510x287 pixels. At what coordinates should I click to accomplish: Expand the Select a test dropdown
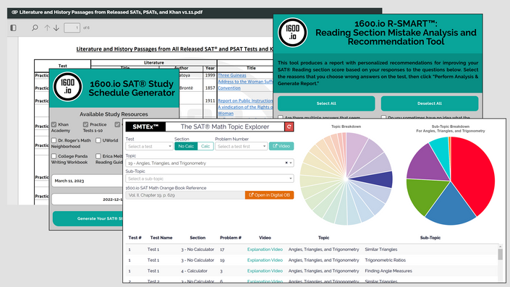(149, 146)
